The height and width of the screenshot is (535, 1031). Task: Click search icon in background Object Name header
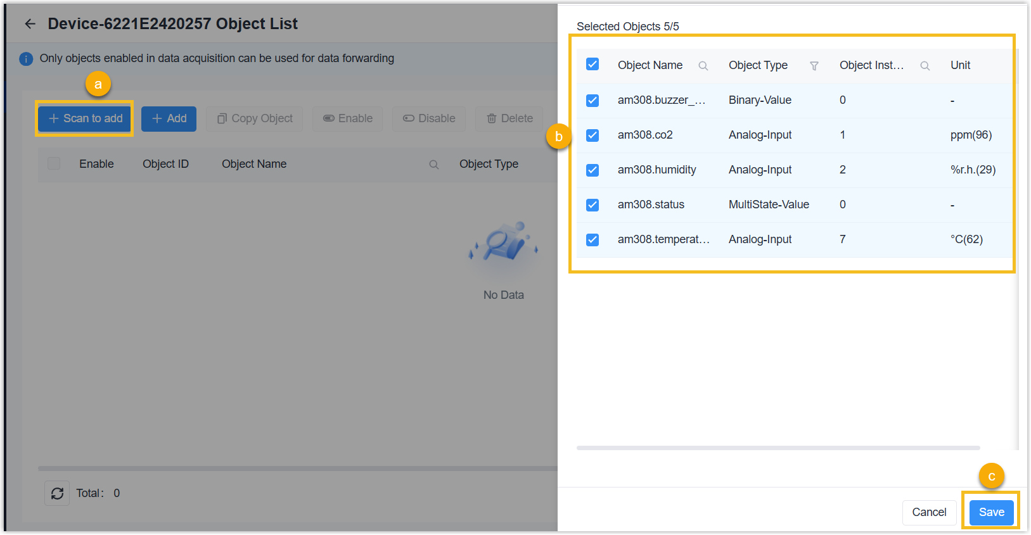click(x=434, y=165)
